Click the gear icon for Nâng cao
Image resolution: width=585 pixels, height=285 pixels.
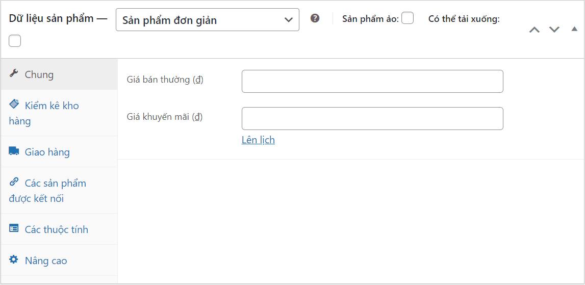[14, 260]
